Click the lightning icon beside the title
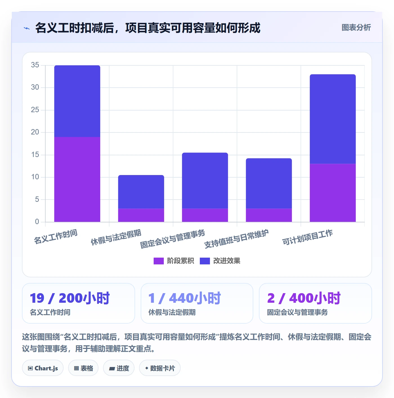Viewport: 394px width, 398px height. coord(27,28)
